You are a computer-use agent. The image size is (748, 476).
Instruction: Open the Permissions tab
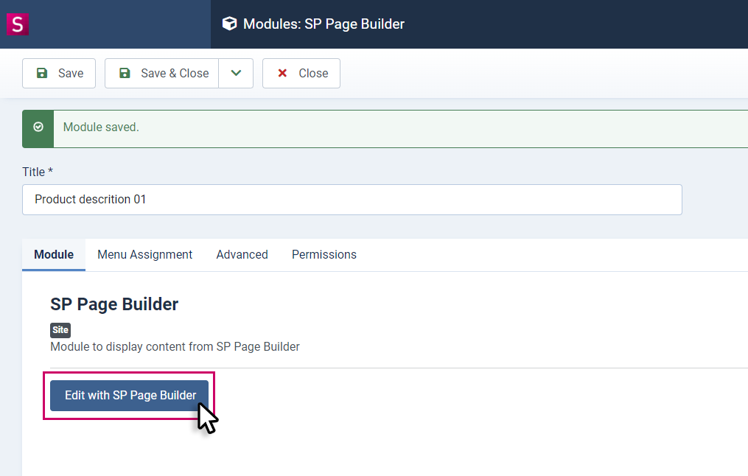point(324,255)
